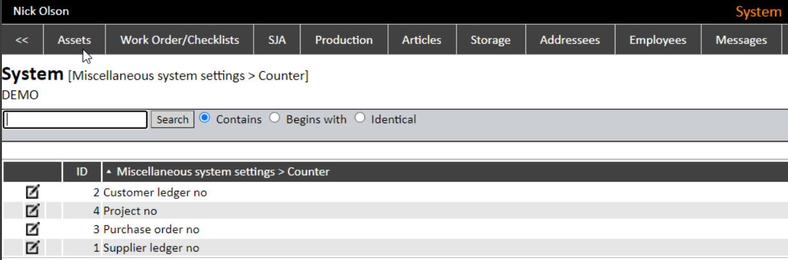The image size is (788, 260).
Task: Open the Articles tab
Action: pyautogui.click(x=422, y=40)
